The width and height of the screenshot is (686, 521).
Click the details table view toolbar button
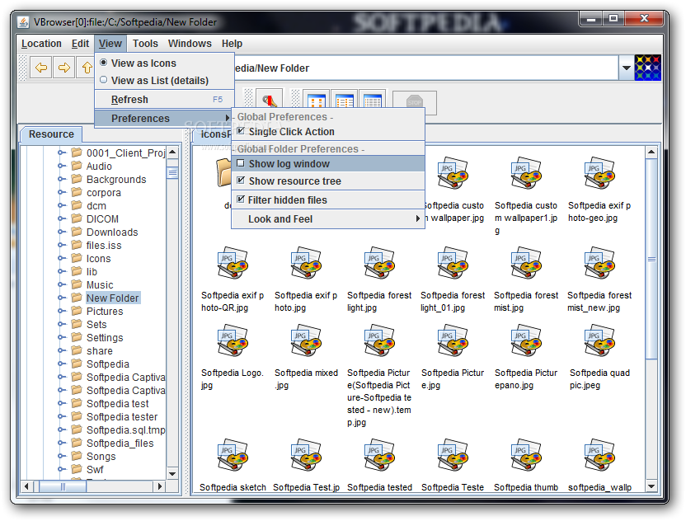tap(373, 101)
